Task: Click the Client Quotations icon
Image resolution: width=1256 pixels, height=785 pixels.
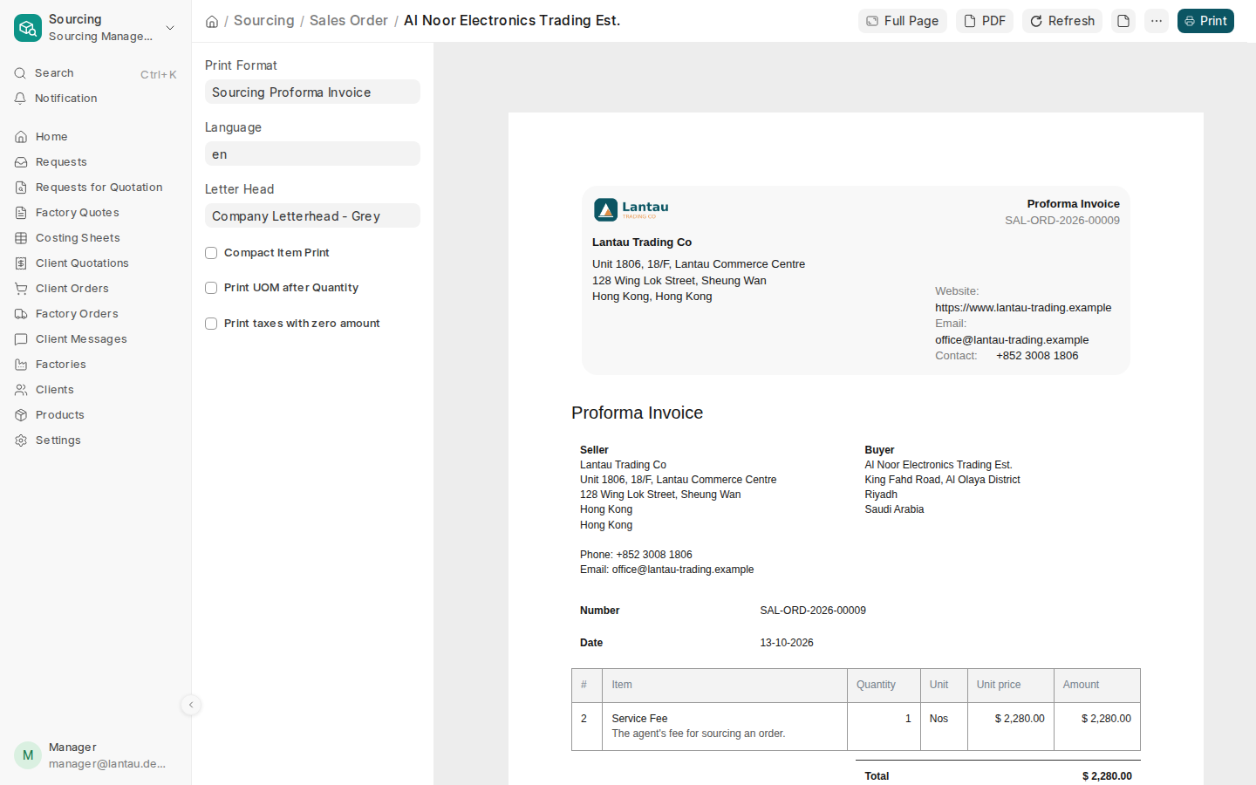Action: point(21,263)
